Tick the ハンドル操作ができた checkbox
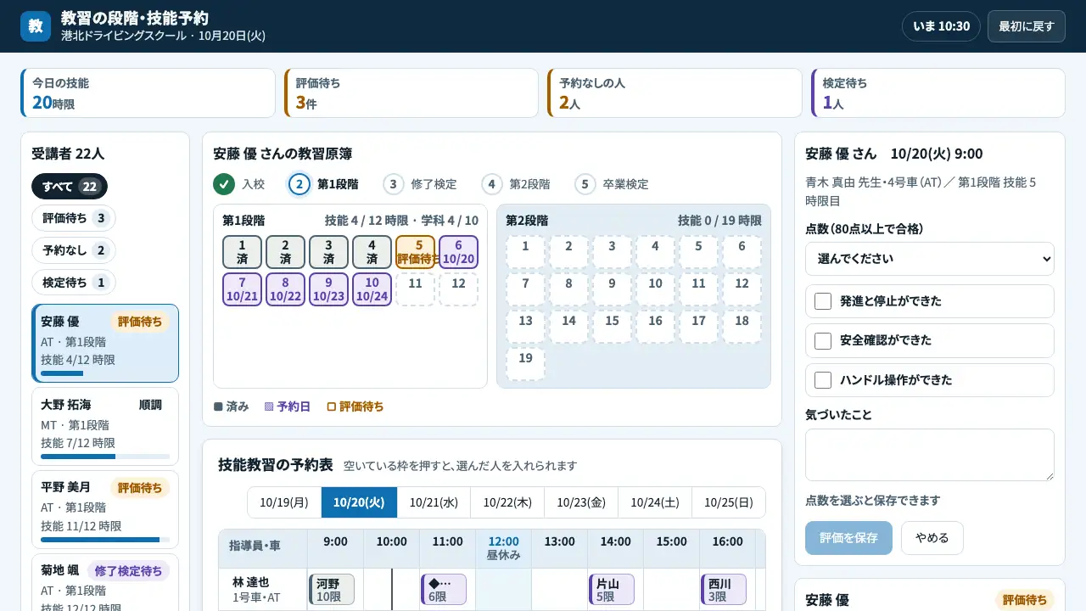The width and height of the screenshot is (1086, 611). coord(823,380)
